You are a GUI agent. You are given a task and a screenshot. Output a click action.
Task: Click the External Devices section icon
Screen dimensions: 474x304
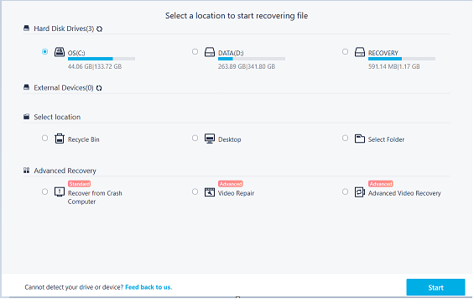tap(27, 87)
